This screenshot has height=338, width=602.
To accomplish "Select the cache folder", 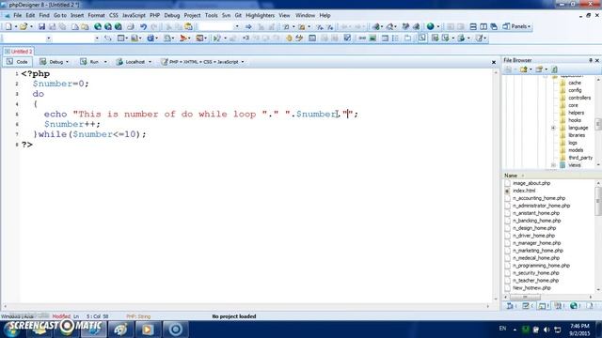I will 575,83.
